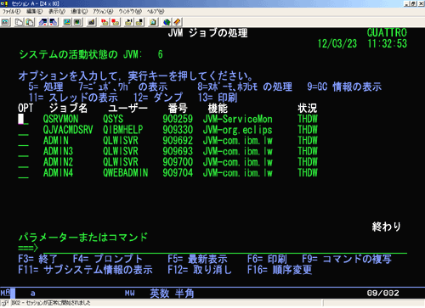Click the F16= 順序変更 function key label
The height and width of the screenshot is (308, 425).
pos(280,270)
